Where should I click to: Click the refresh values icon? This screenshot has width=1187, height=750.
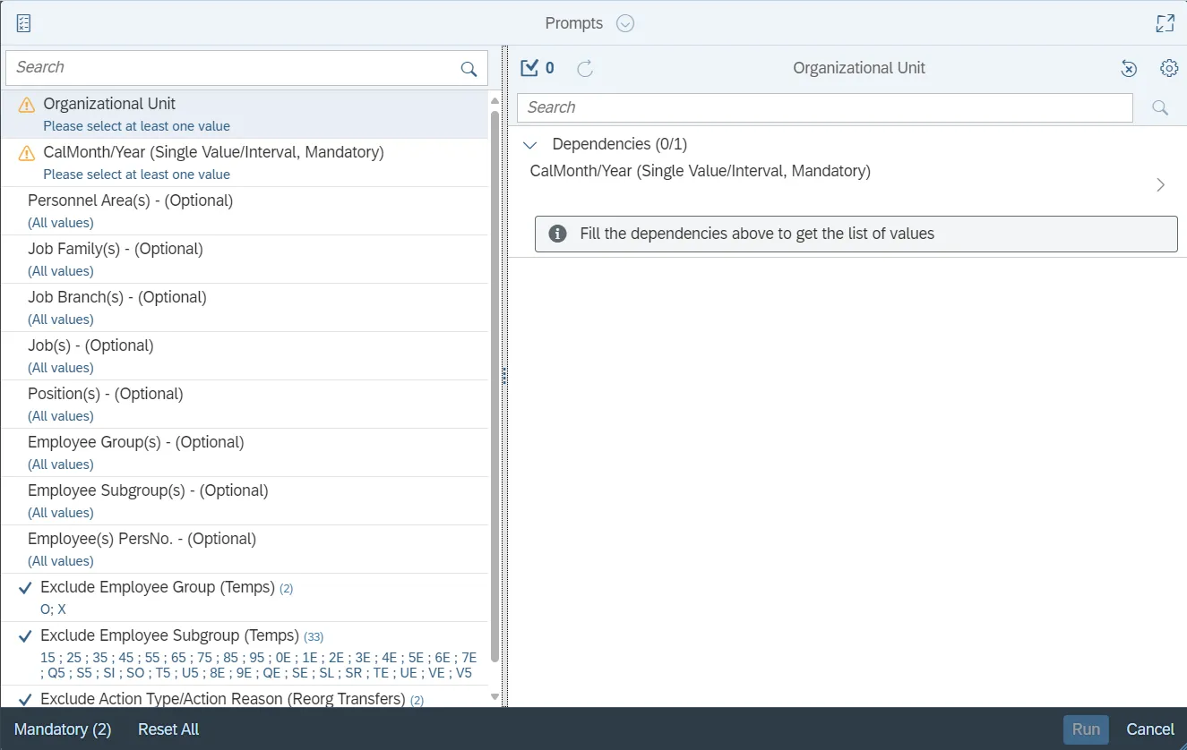pos(585,68)
